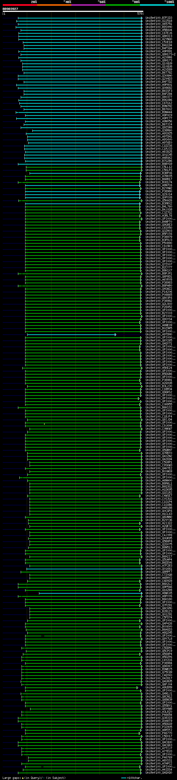Screen dimensions: 177x780
Task: Select the UniRef100_Q10QU9 label
Action: 159,64
